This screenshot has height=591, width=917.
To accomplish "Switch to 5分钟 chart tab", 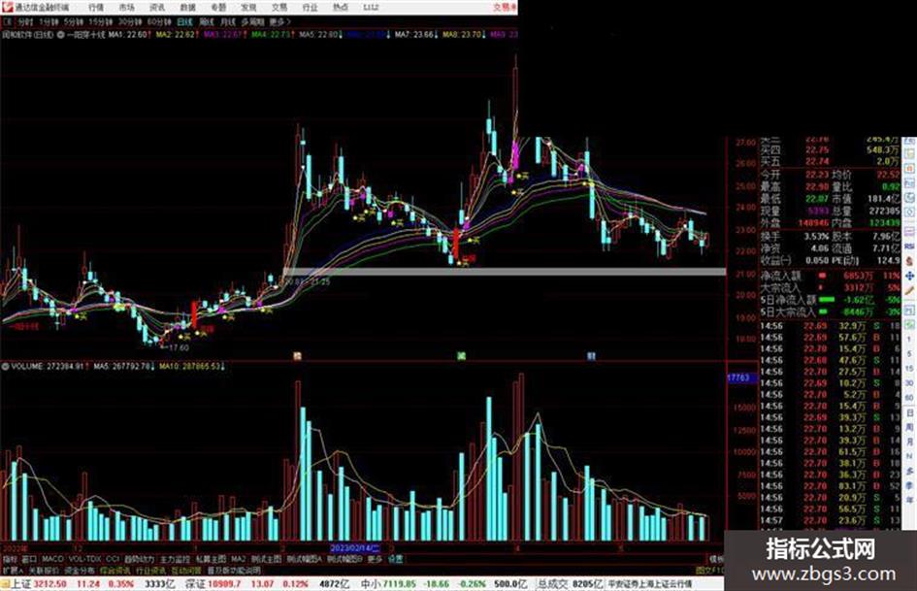I will pos(73,22).
